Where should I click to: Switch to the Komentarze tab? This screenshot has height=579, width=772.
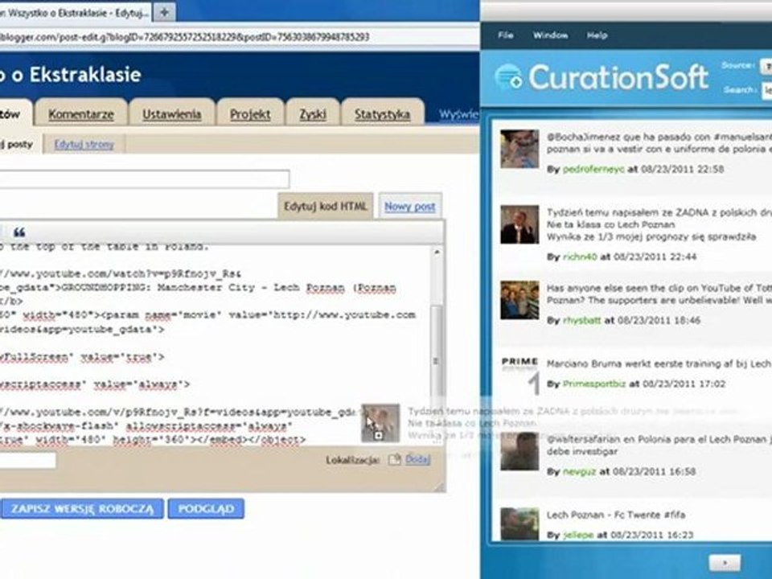pos(81,114)
